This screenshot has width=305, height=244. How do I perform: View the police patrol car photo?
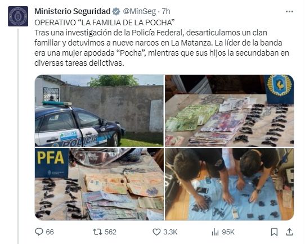click(x=99, y=111)
